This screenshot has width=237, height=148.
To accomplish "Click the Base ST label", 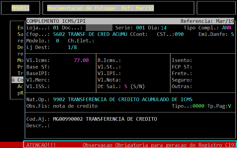I will pos(38,67).
